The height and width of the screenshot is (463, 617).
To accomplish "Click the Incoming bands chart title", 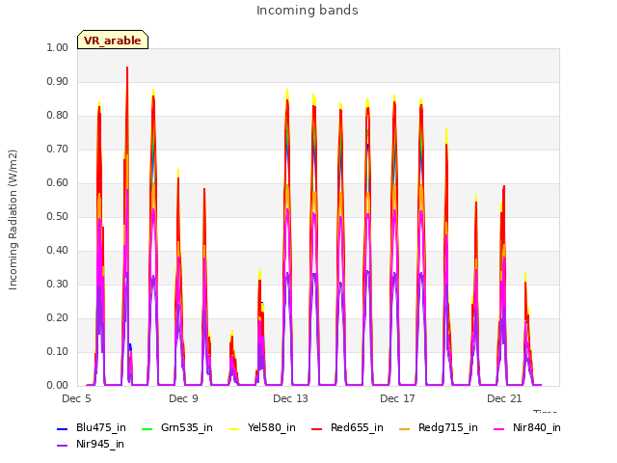I will pyautogui.click(x=308, y=11).
